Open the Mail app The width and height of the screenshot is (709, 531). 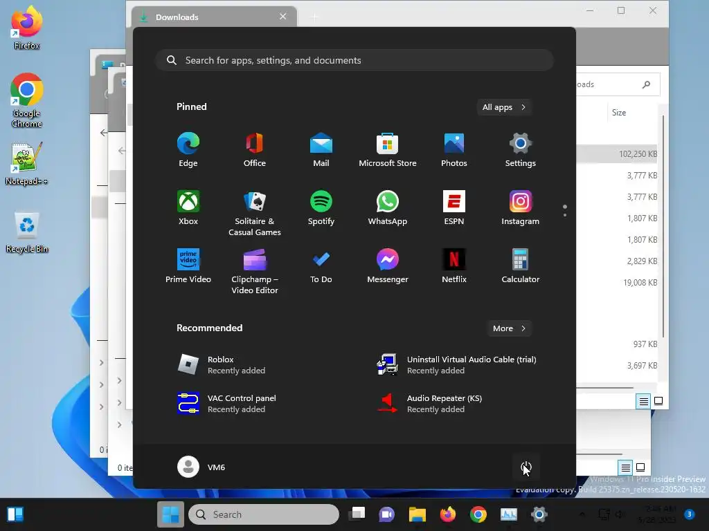321,149
